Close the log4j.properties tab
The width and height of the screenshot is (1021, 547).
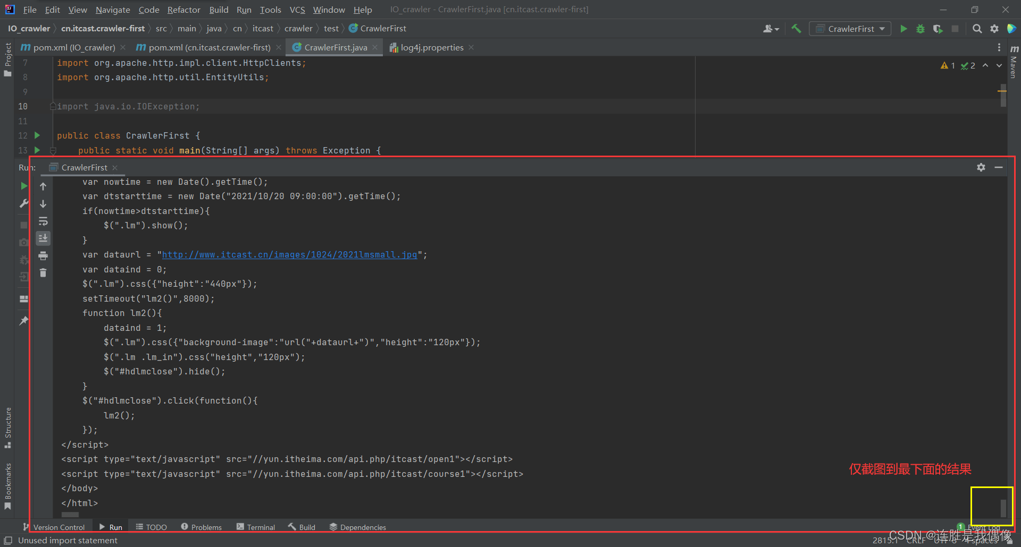(x=471, y=47)
